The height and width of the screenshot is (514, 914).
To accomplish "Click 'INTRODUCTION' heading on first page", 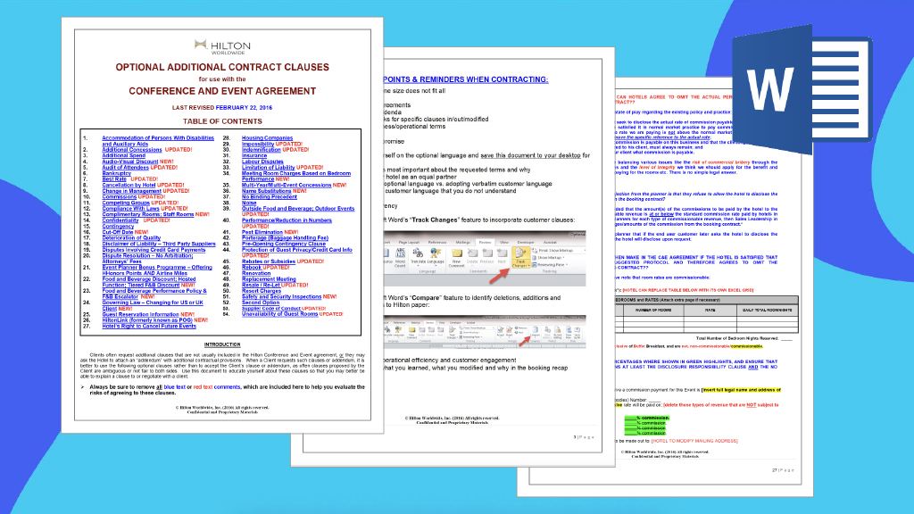I will tap(222, 344).
